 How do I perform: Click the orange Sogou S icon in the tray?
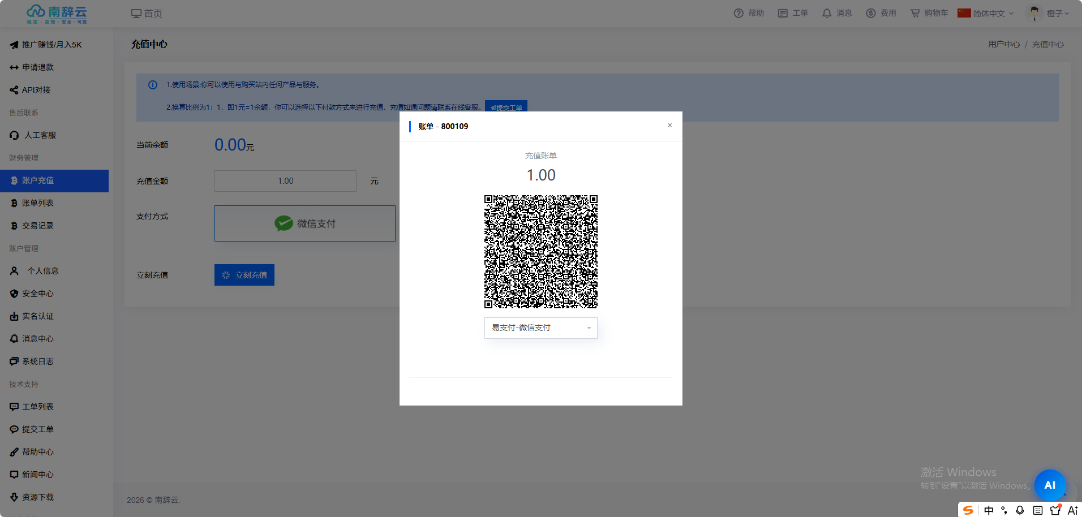click(968, 510)
